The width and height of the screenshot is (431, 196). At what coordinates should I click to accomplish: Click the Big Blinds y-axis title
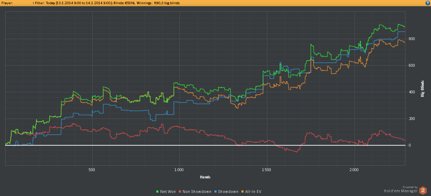422,89
